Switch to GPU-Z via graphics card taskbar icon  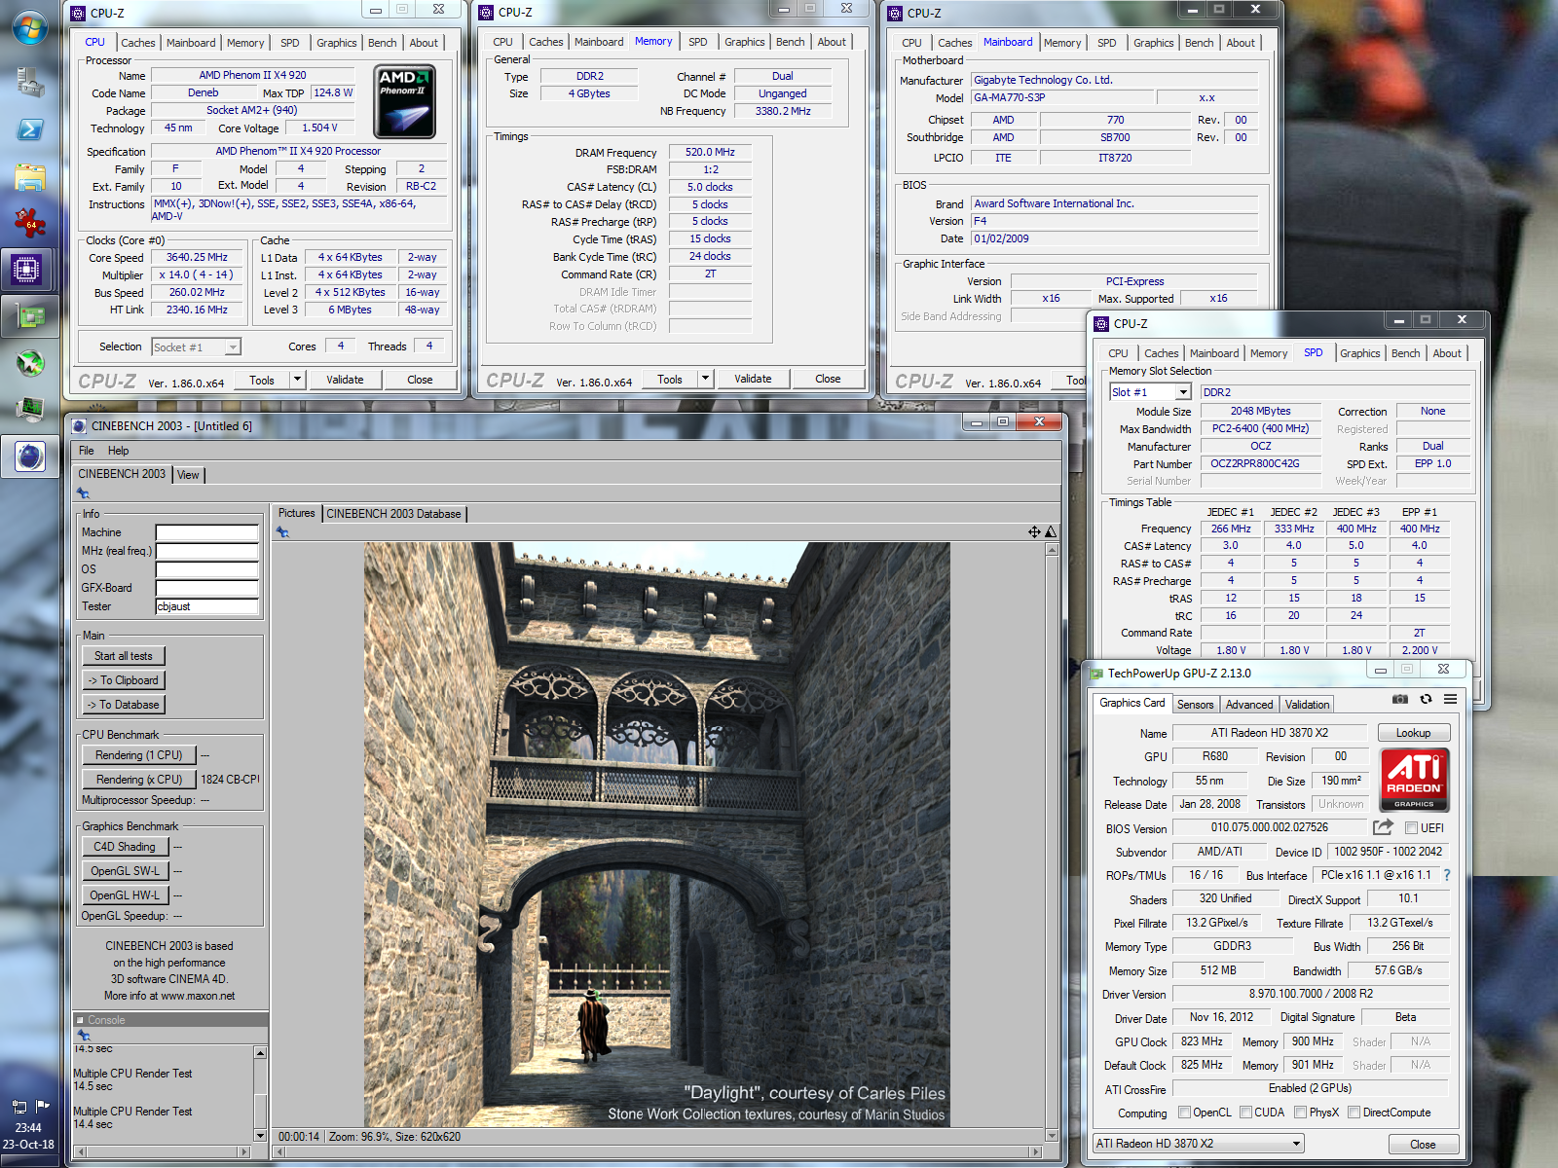pos(30,315)
